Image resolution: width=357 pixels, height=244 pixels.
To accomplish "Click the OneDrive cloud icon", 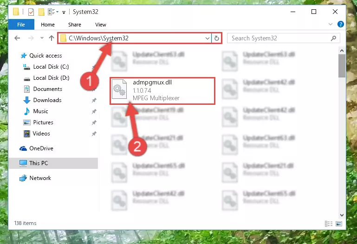I will coord(23,148).
